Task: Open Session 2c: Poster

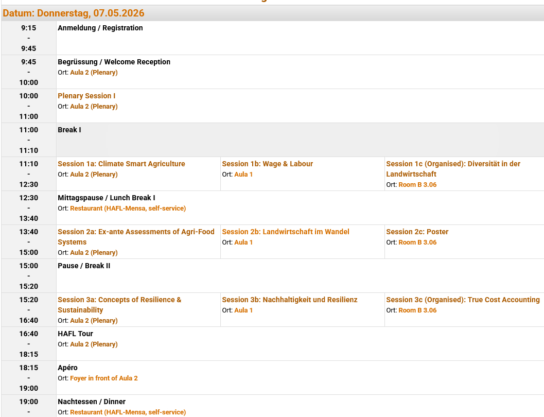Action: [x=417, y=232]
